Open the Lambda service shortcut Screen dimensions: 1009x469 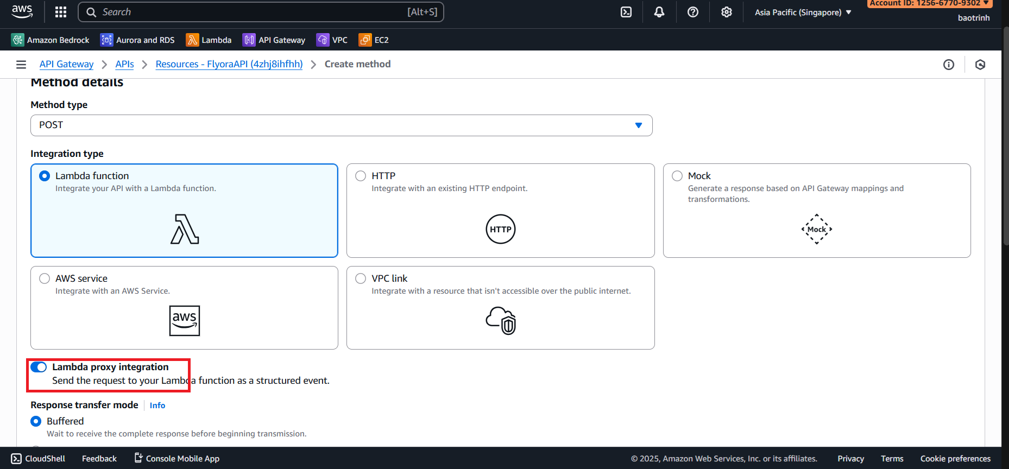(209, 40)
